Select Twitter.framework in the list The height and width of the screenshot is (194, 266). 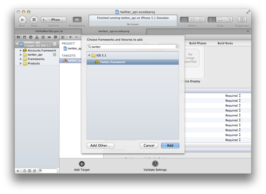coord(133,62)
